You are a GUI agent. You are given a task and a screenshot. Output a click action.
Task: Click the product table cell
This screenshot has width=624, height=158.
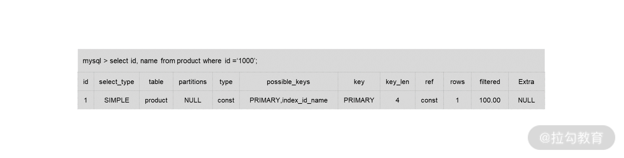pos(156,100)
